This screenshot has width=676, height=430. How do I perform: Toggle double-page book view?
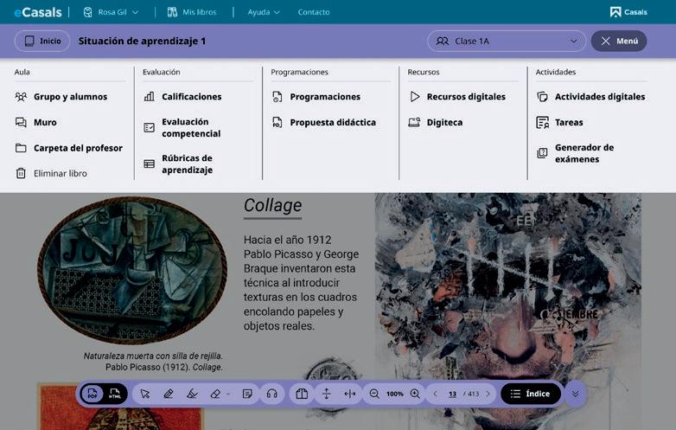point(302,394)
